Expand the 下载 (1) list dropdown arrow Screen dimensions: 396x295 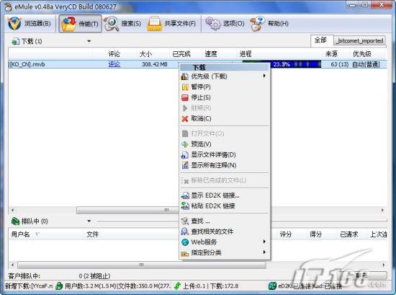tap(89, 41)
